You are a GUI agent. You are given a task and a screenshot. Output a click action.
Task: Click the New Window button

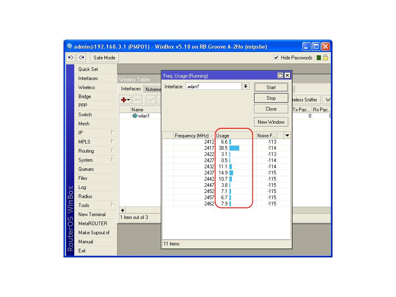pyautogui.click(x=271, y=122)
